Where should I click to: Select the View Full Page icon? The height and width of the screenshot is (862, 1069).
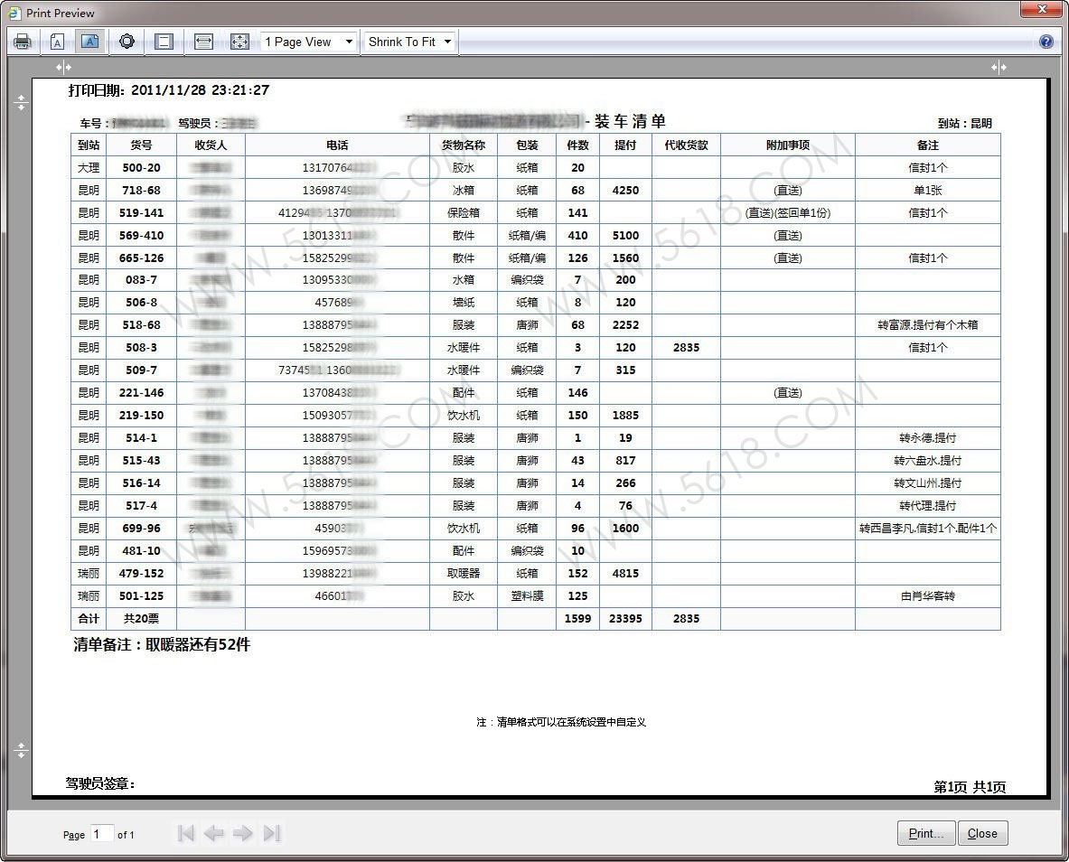239,42
